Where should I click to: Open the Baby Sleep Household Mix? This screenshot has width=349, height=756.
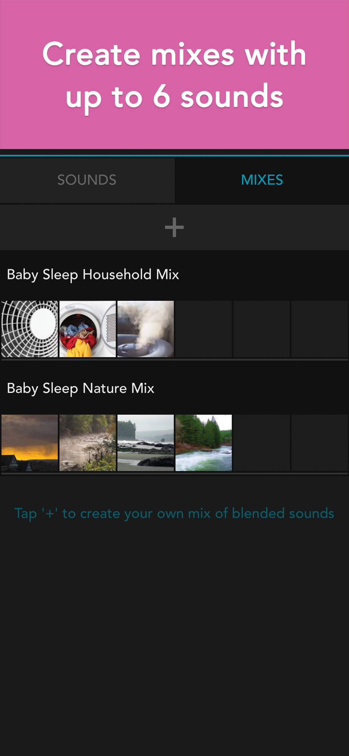coord(93,274)
